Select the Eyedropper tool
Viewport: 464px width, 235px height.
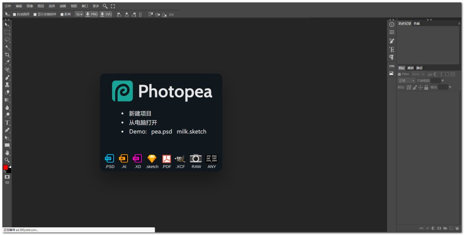7,62
